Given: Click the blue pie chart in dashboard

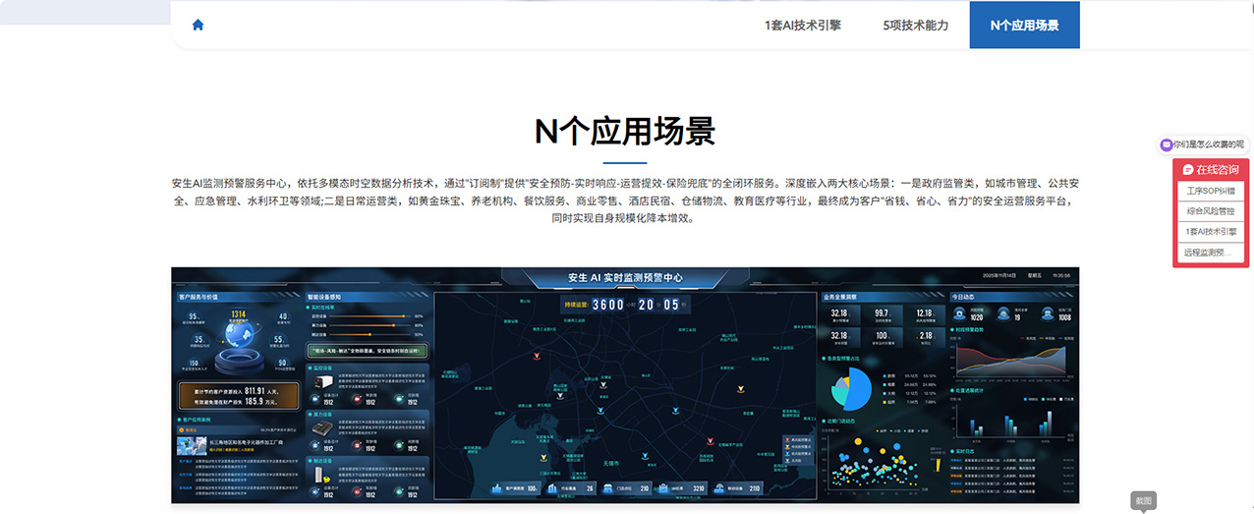Looking at the screenshot, I should pos(851,391).
